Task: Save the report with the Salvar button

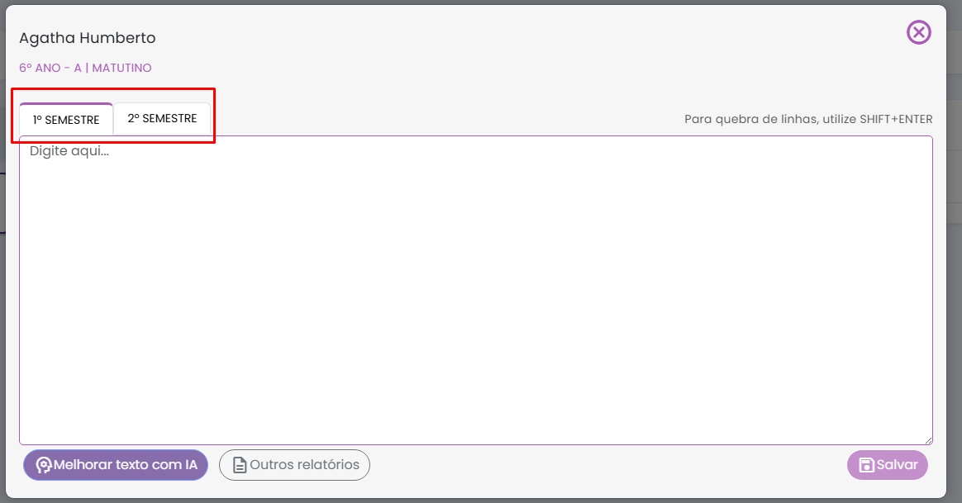Action: point(888,465)
